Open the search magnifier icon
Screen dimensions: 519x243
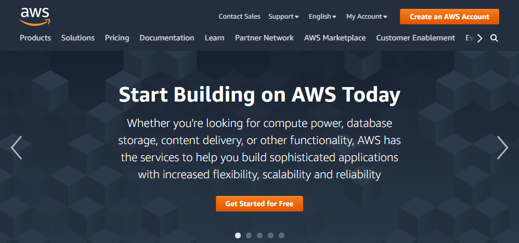point(494,38)
